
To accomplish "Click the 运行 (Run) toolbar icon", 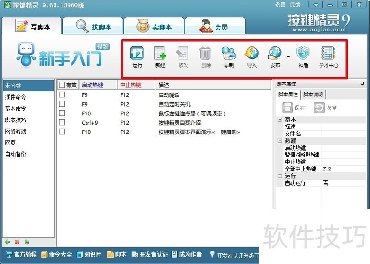I will (137, 57).
